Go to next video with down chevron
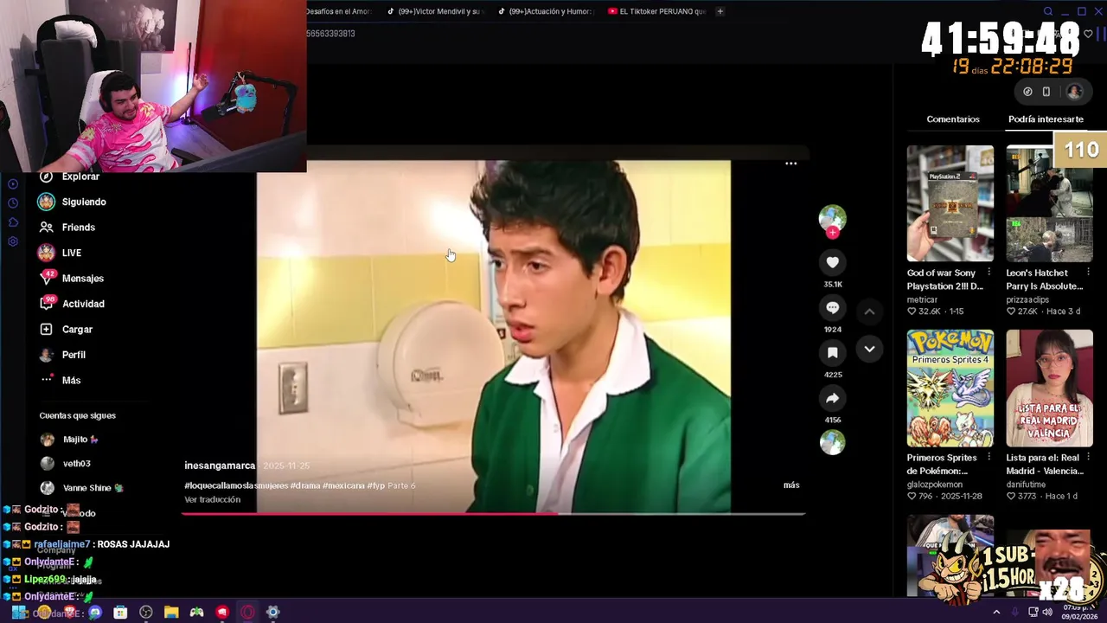The height and width of the screenshot is (623, 1107). 869,349
